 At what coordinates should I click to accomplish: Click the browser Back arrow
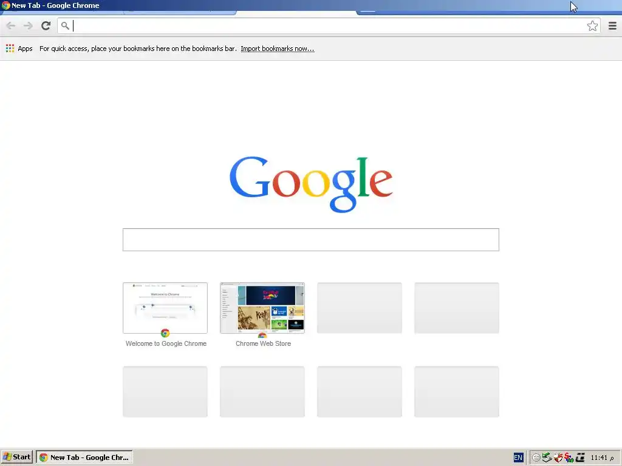tap(11, 25)
